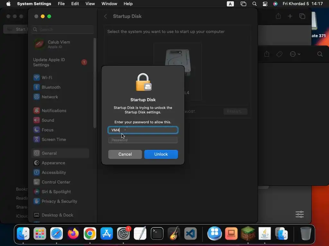Click the Unlock button in the dialog

pyautogui.click(x=161, y=154)
